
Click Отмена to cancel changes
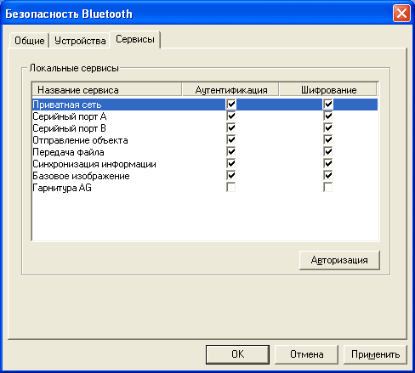(306, 354)
